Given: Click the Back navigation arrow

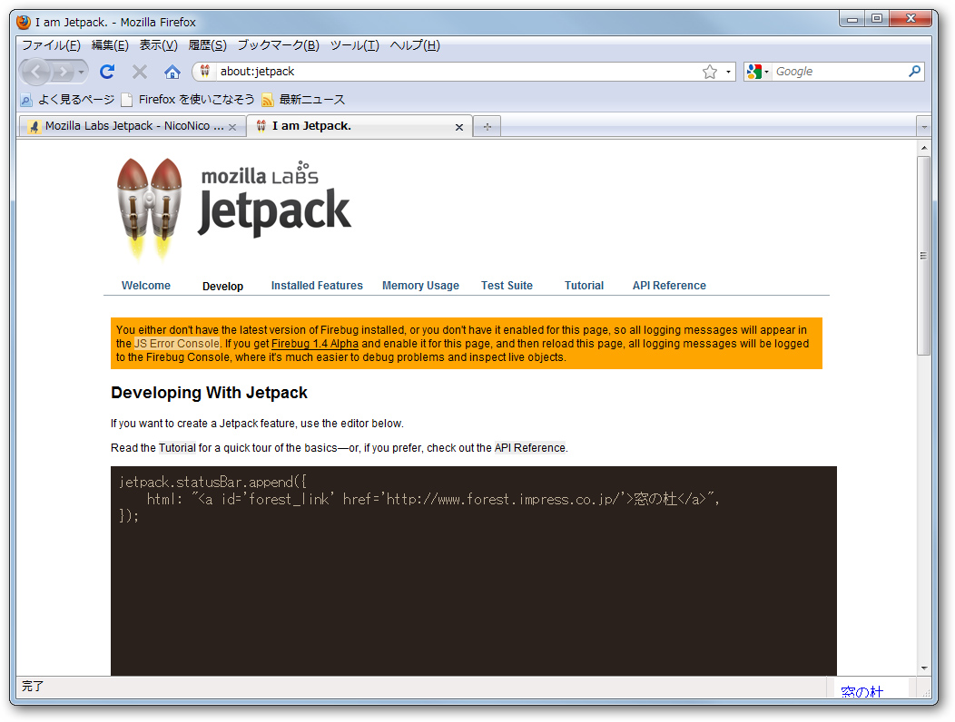Looking at the screenshot, I should [x=34, y=71].
